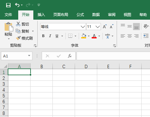Image resolution: width=150 pixels, height=117 pixels.
Task: Toggle middle vertical alignment
Action: tap(130, 26)
